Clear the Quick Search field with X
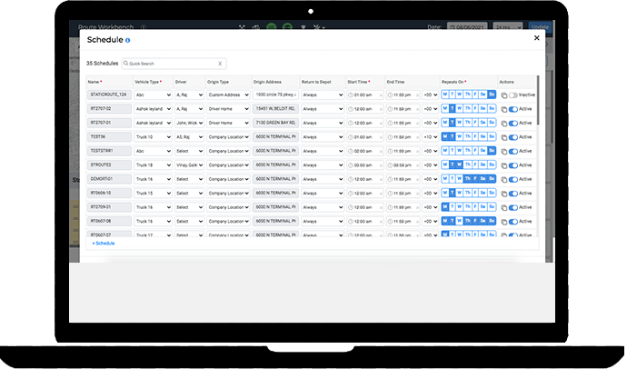 (220, 65)
